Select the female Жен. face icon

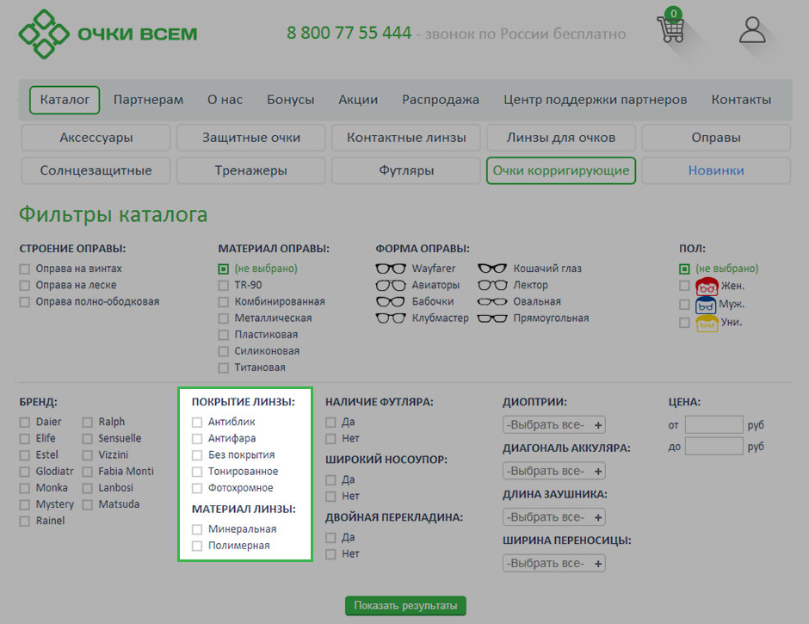pos(707,287)
